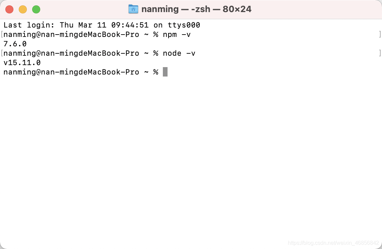The height and width of the screenshot is (249, 382).
Task: Click the blog.csdn.net watermark link
Action: click(x=333, y=243)
